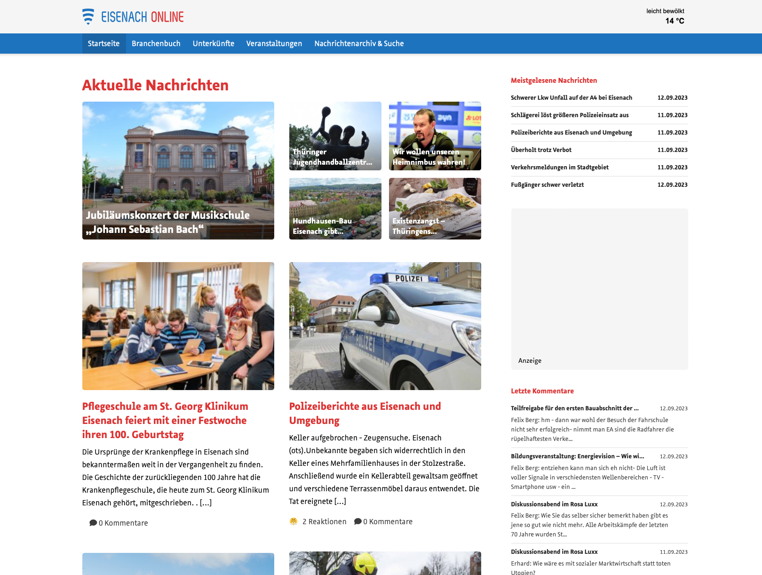Viewport: 762px width, 575px height.
Task: Open Fußgänger schwer verletzt
Action: pyautogui.click(x=547, y=184)
